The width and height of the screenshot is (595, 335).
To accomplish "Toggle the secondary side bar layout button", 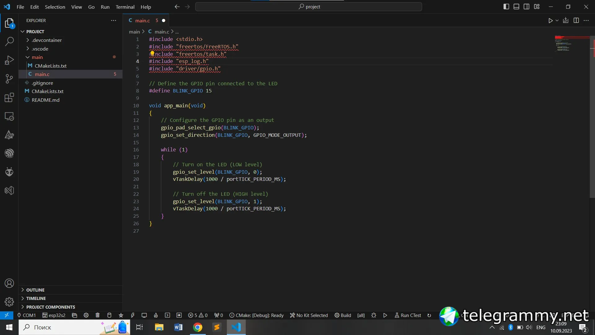I will [x=527, y=7].
